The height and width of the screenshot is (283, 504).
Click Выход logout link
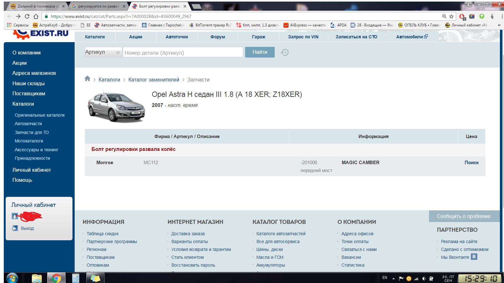(x=27, y=228)
